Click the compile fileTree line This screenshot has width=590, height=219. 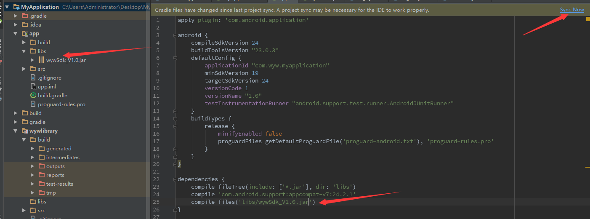pyautogui.click(x=274, y=187)
